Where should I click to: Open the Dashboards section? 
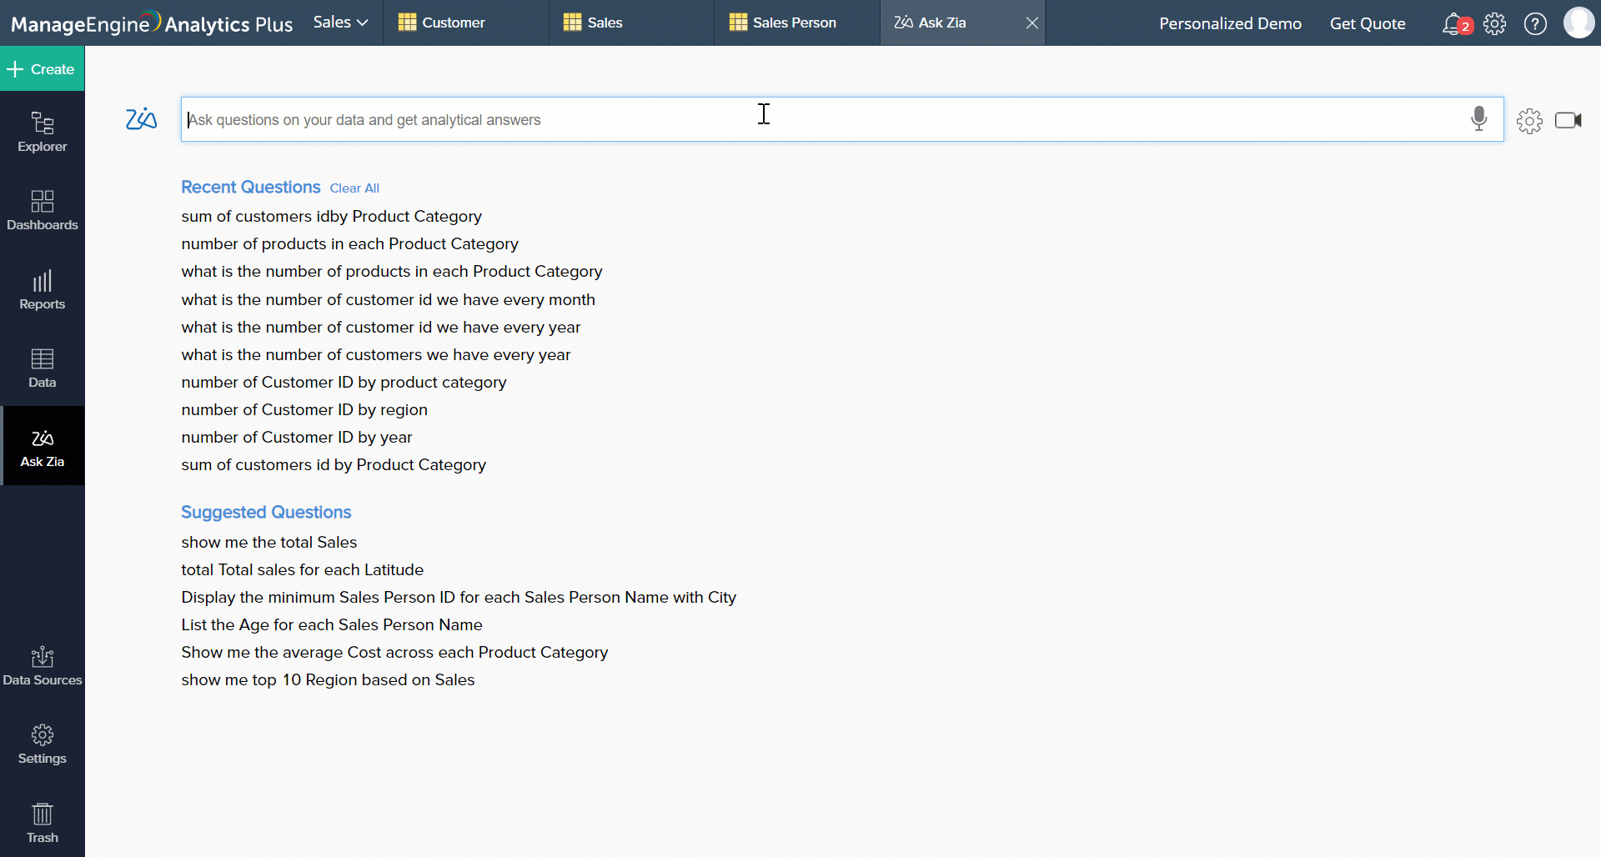(42, 210)
